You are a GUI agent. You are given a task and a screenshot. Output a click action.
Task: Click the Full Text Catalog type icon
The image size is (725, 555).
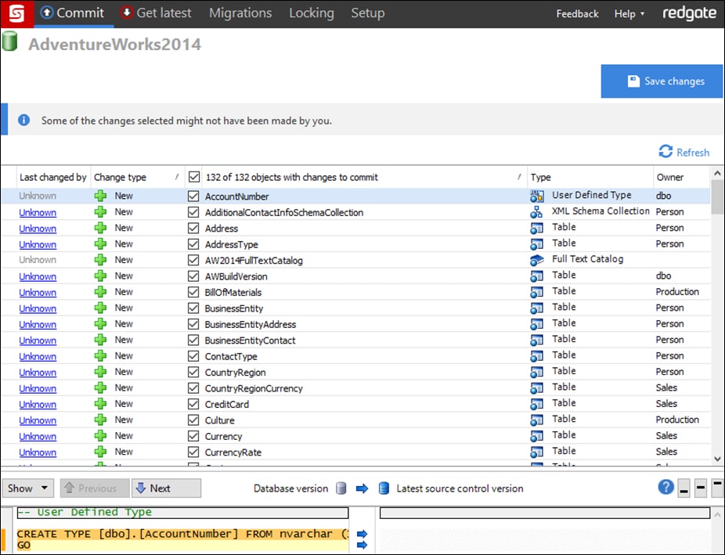(x=536, y=260)
